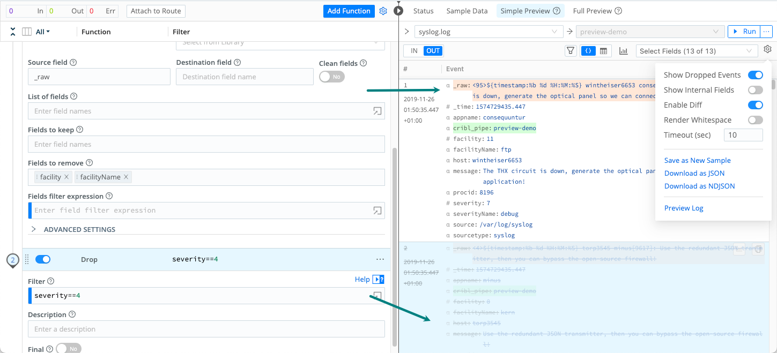Turn off the Drop function enable switch

[x=43, y=259]
